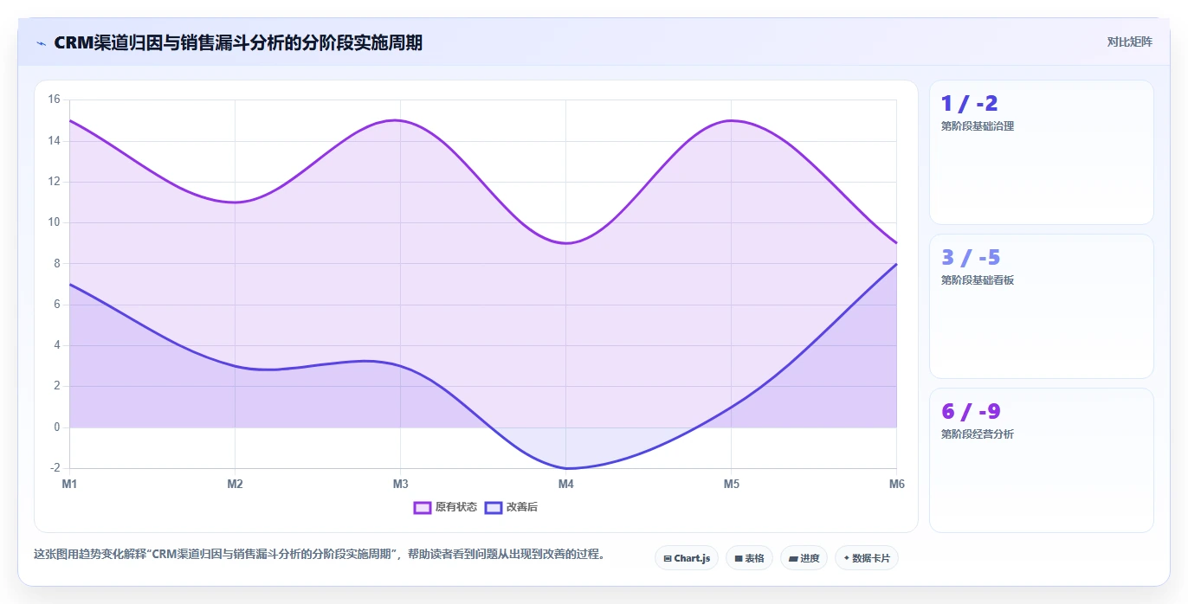Select the 进度 tag chip

click(804, 558)
